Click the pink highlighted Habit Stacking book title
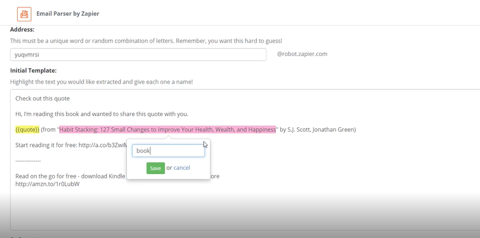The height and width of the screenshot is (238, 480). coord(167,129)
